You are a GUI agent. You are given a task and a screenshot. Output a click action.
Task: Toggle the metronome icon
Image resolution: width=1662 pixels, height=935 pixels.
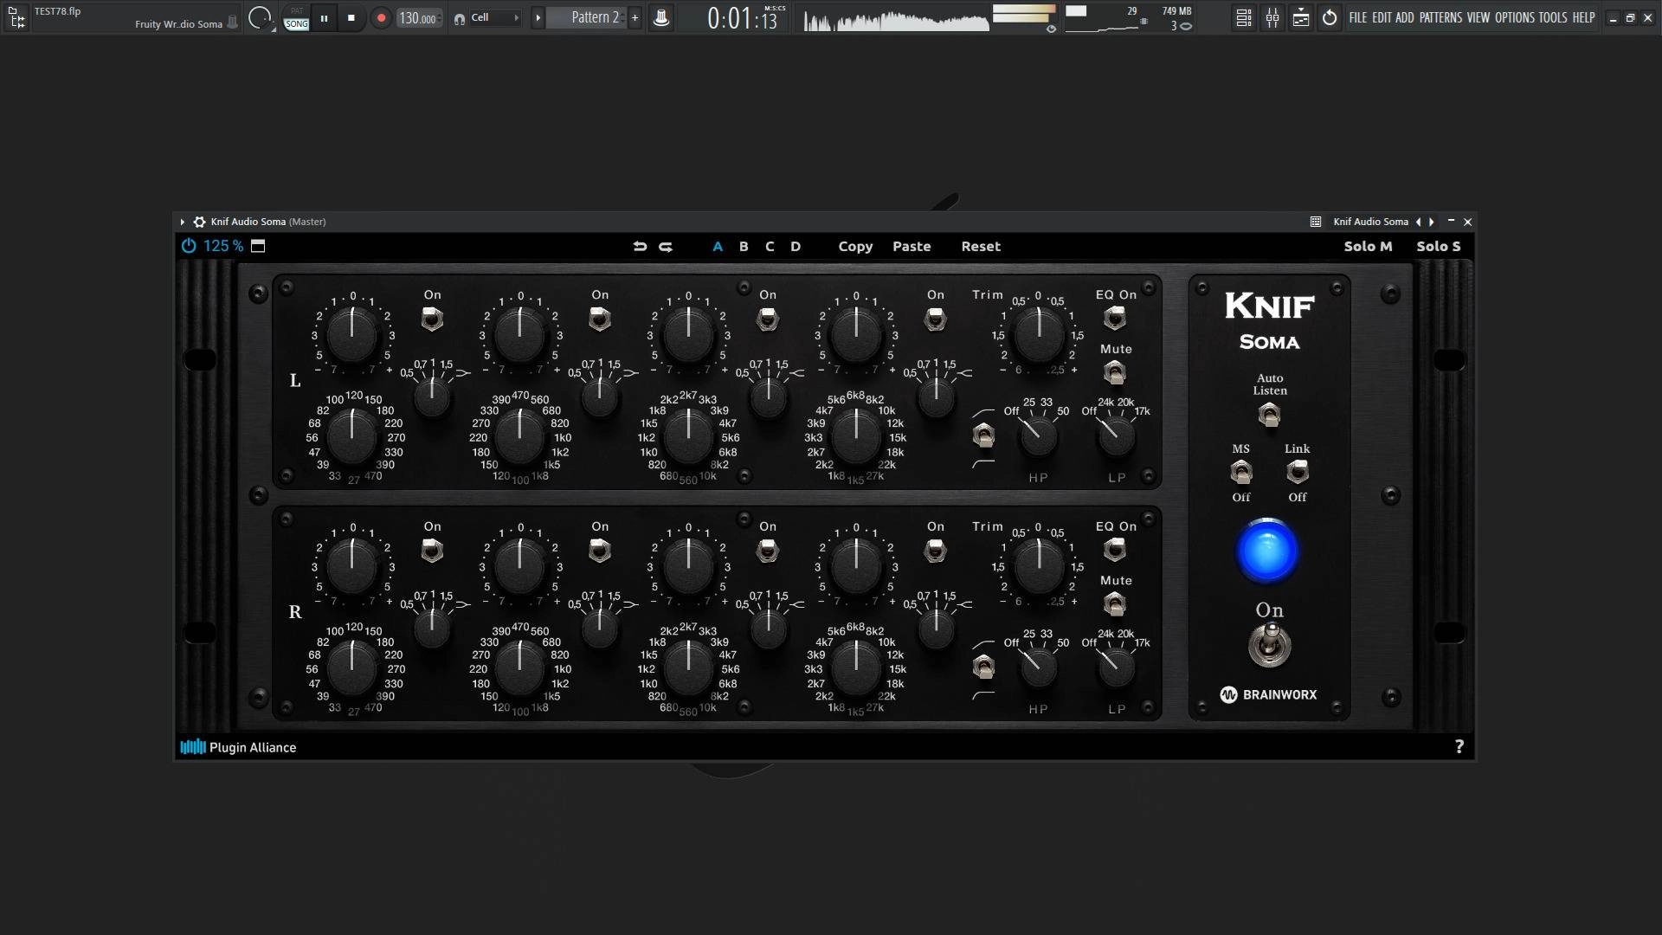pos(660,17)
